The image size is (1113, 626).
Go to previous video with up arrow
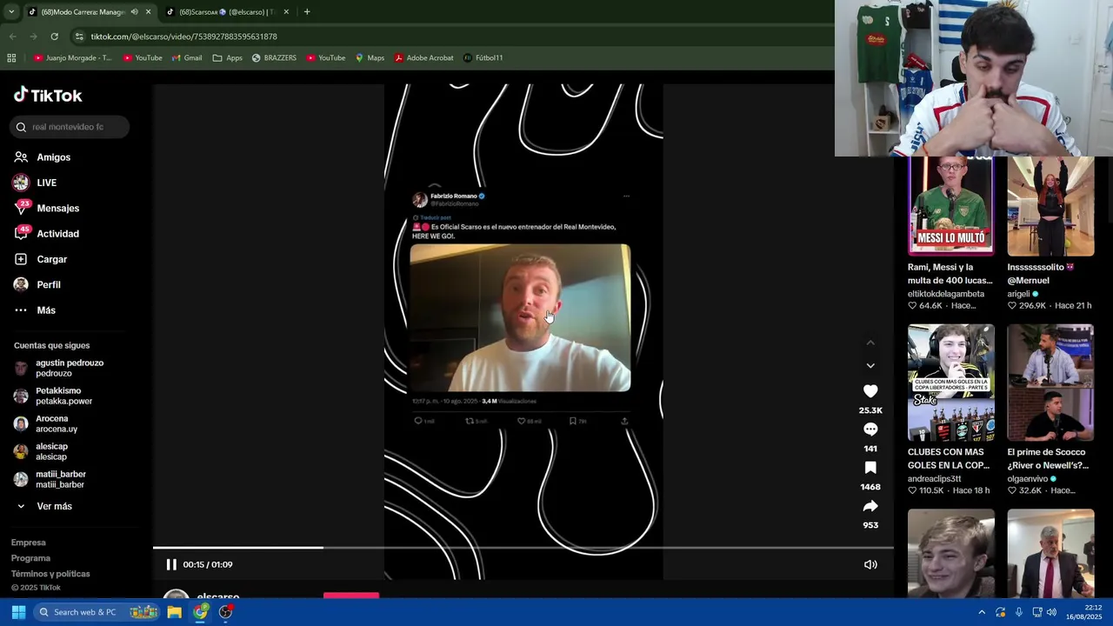coord(870,343)
